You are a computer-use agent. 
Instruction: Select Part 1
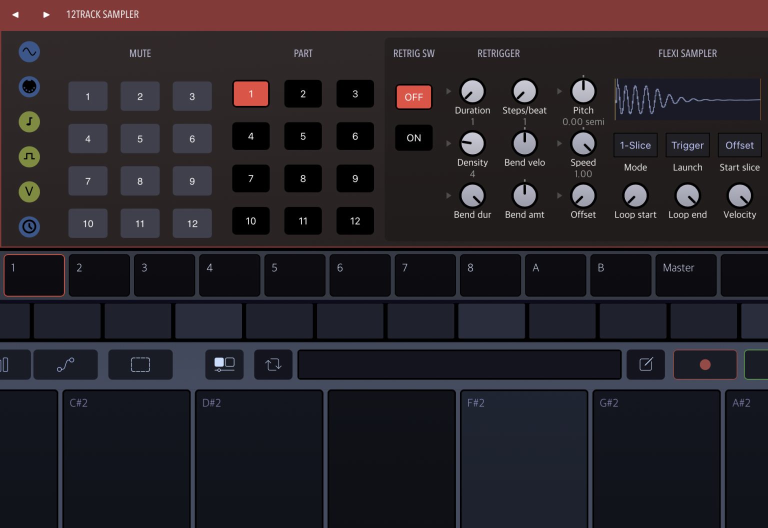click(x=251, y=94)
